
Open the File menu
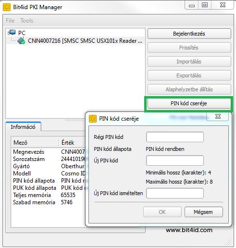point(10,21)
